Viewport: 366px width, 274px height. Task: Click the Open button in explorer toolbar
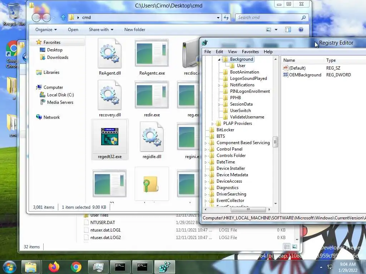73,30
